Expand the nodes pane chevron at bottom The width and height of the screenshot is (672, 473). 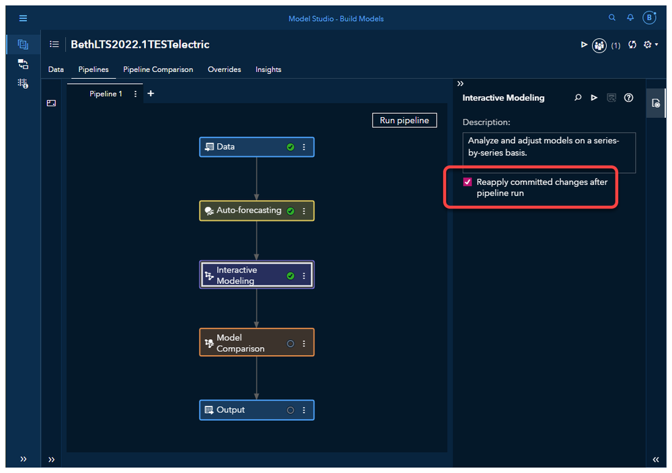(x=51, y=460)
